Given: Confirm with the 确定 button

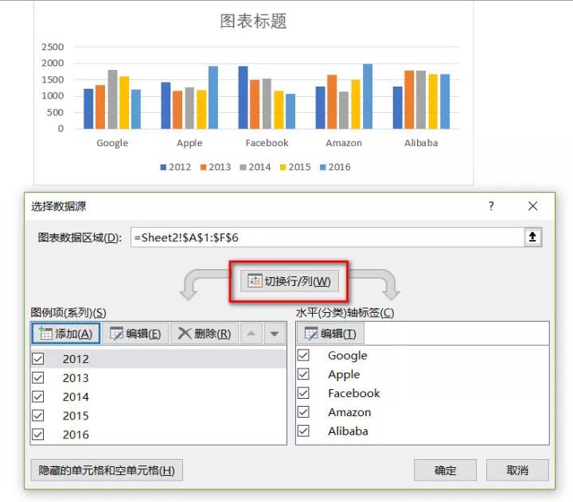Looking at the screenshot, I should tap(445, 470).
